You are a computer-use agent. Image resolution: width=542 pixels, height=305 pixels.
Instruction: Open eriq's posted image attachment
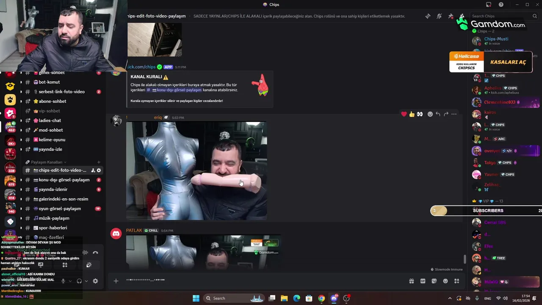[196, 171]
